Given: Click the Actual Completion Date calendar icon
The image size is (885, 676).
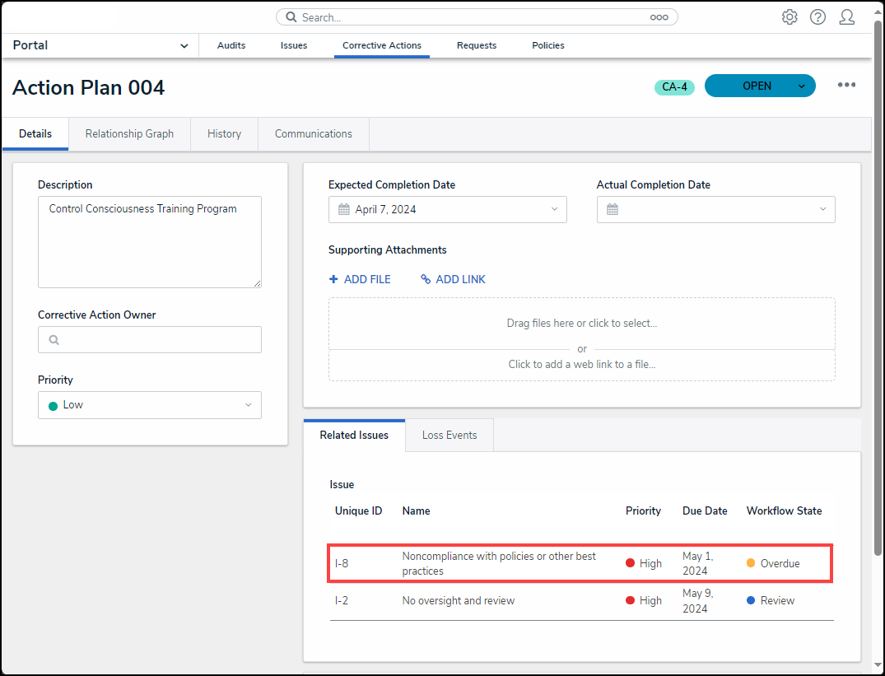Looking at the screenshot, I should (x=613, y=210).
